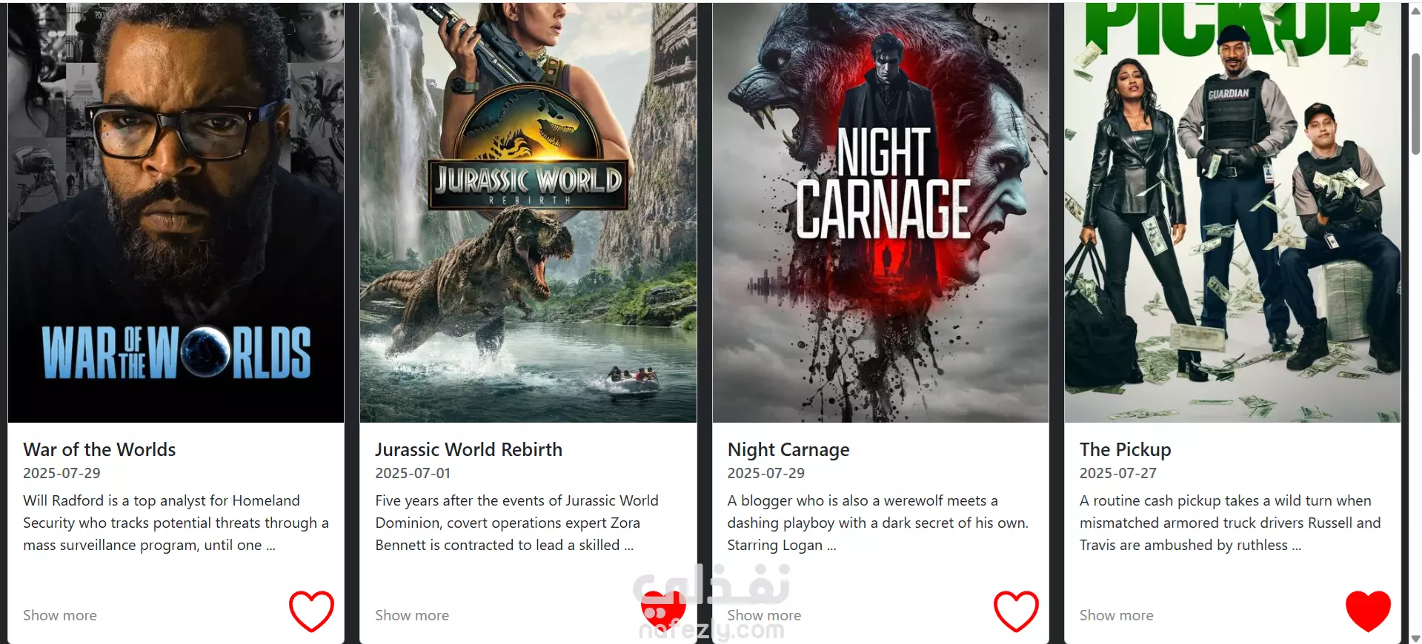Expand Night Carnage overview with Show more
Image resolution: width=1422 pixels, height=644 pixels.
(x=764, y=615)
